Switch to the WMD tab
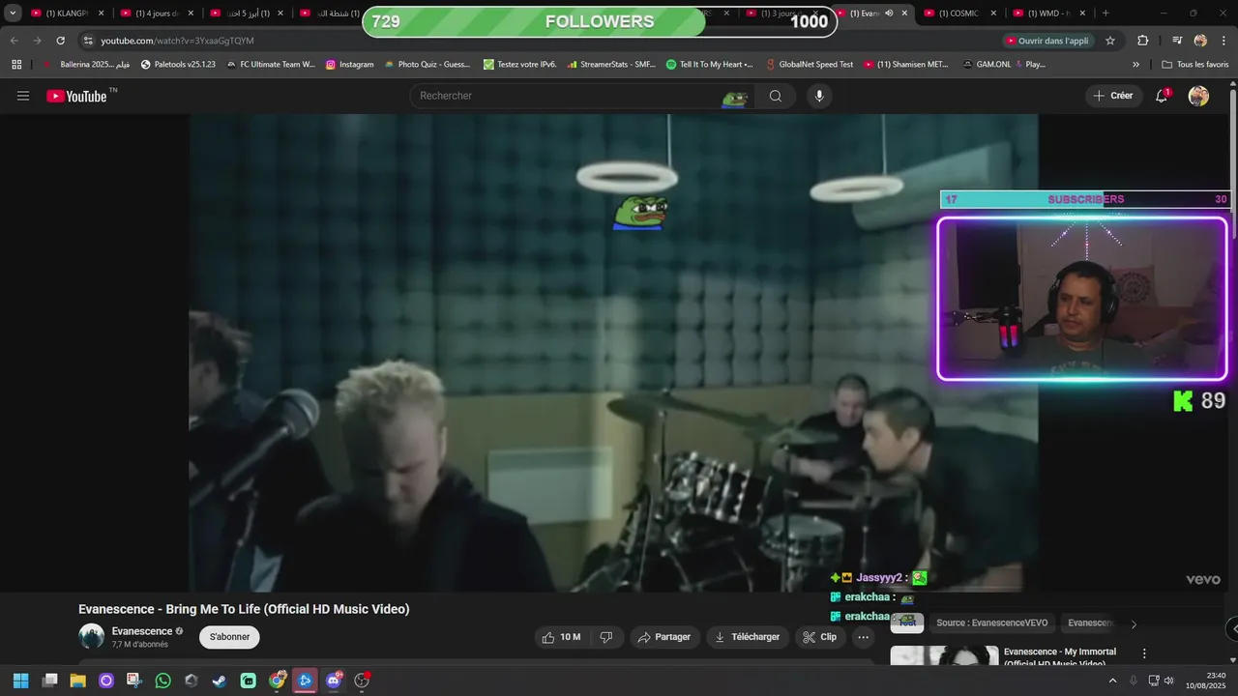 [1048, 14]
